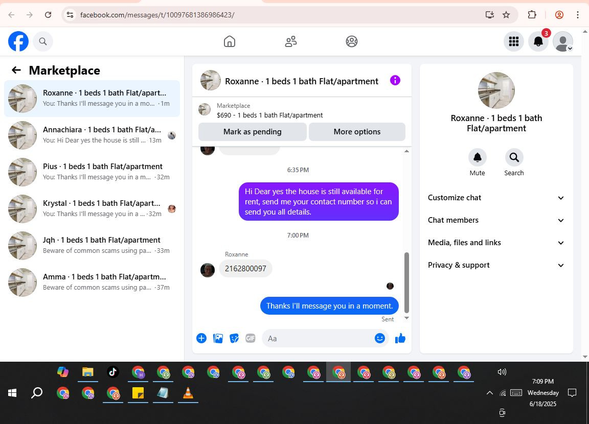589x424 pixels.
Task: Open Jqh conversation in the list
Action: tap(92, 245)
